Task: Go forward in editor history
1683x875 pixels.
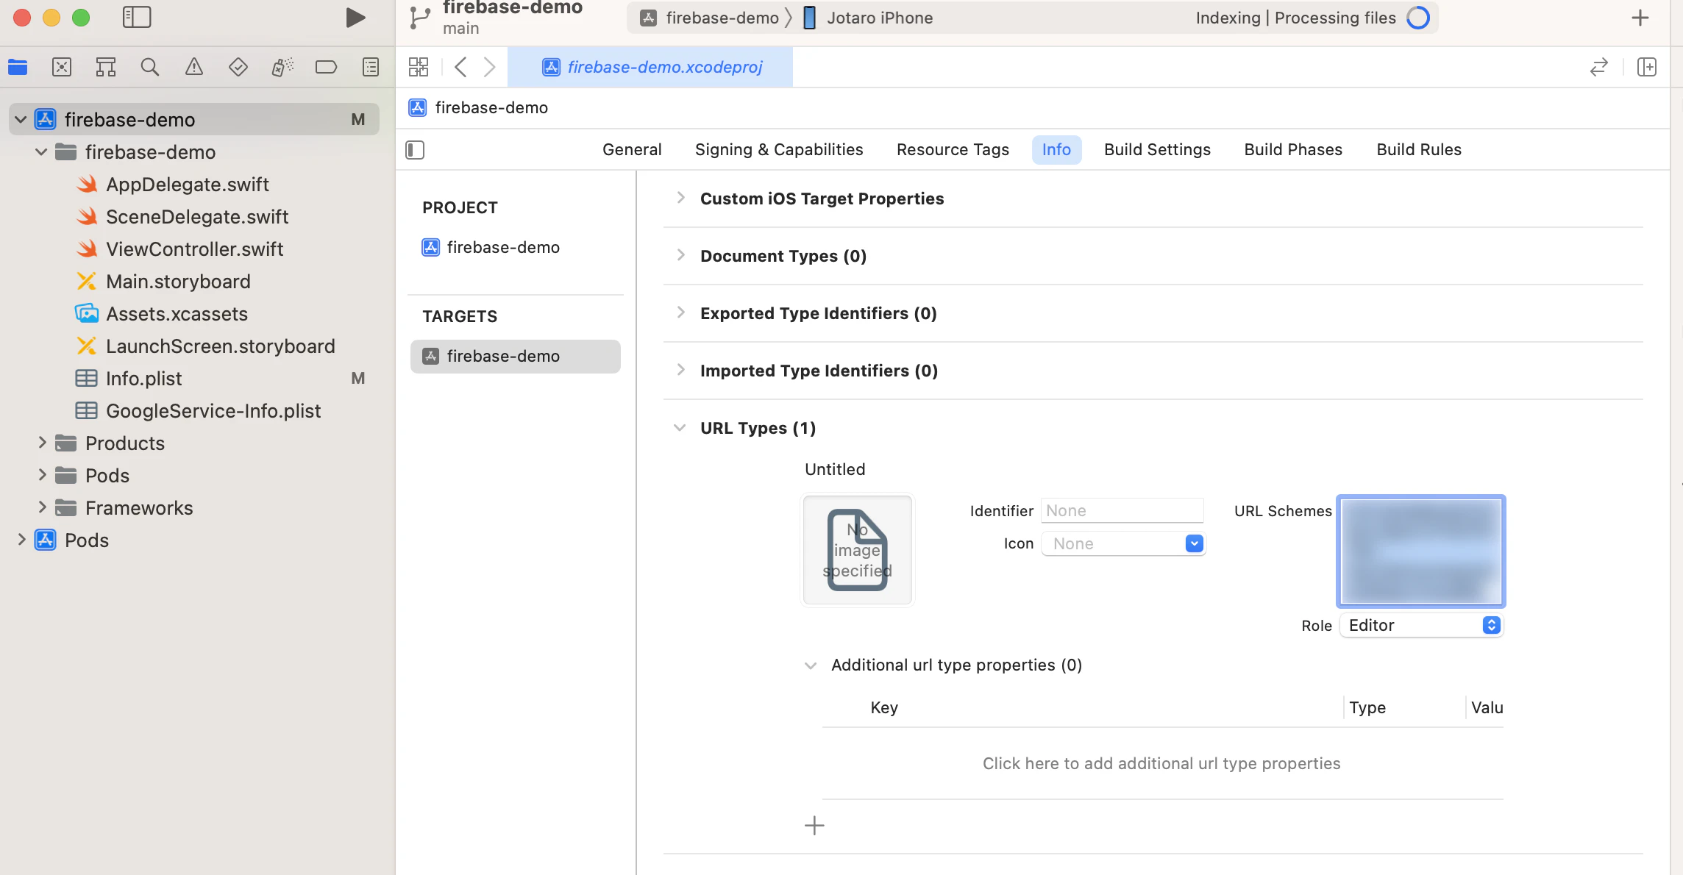Action: 489,67
